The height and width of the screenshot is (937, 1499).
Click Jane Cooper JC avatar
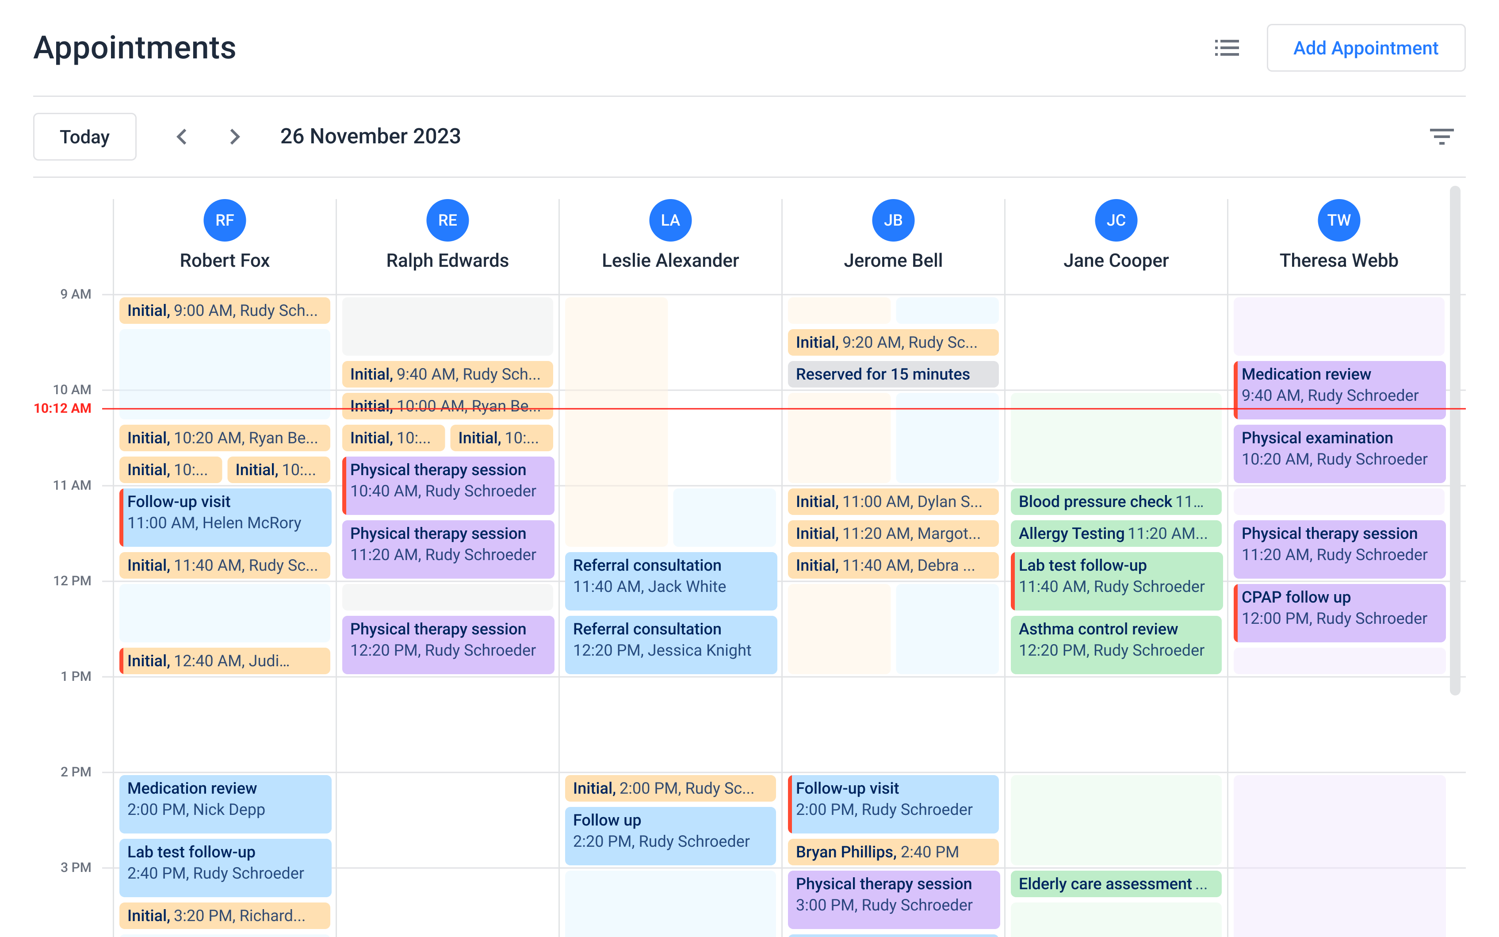click(1116, 220)
